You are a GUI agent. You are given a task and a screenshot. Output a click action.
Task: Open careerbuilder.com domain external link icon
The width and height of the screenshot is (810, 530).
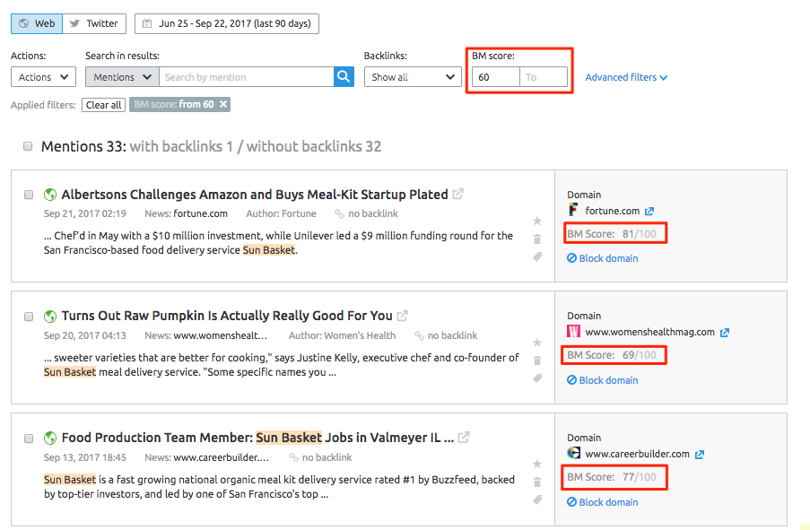click(x=700, y=454)
